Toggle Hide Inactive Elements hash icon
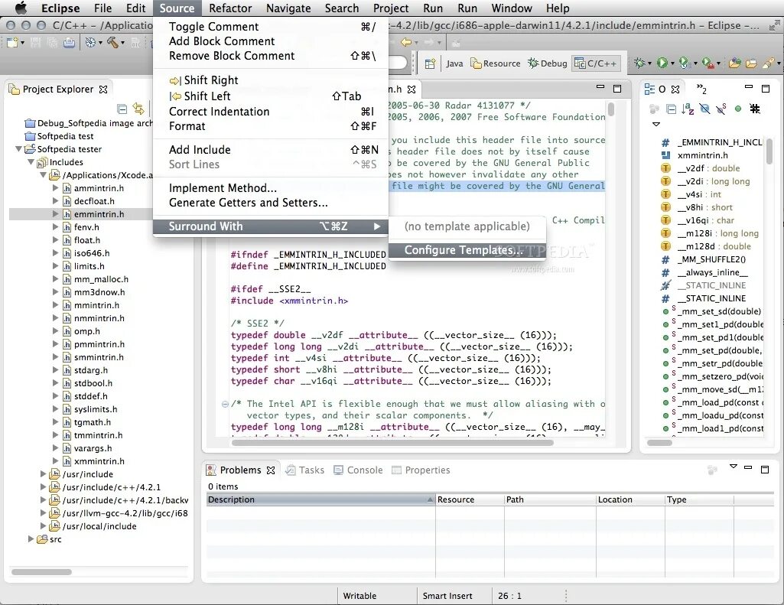The image size is (784, 605). coord(755,109)
